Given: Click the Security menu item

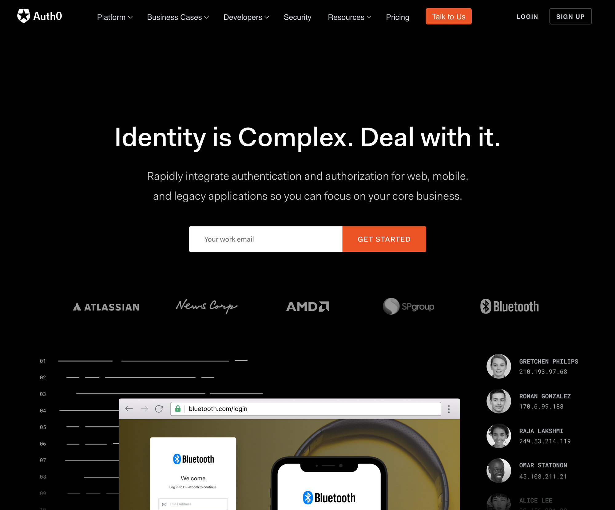Looking at the screenshot, I should pos(297,17).
